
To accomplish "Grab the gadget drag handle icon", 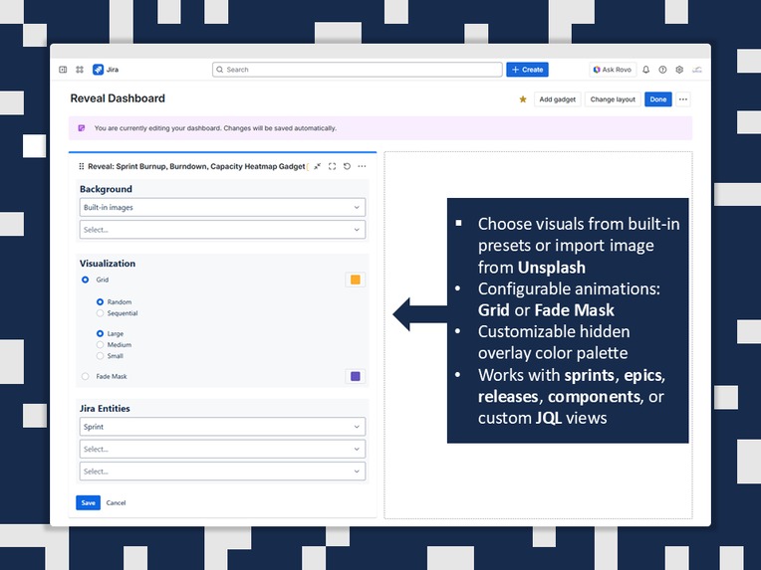I will (81, 166).
